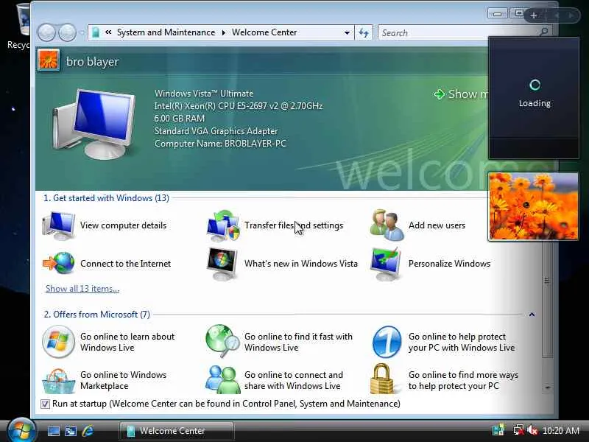
Task: Click the Loading sidebar gadget
Action: [x=534, y=98]
